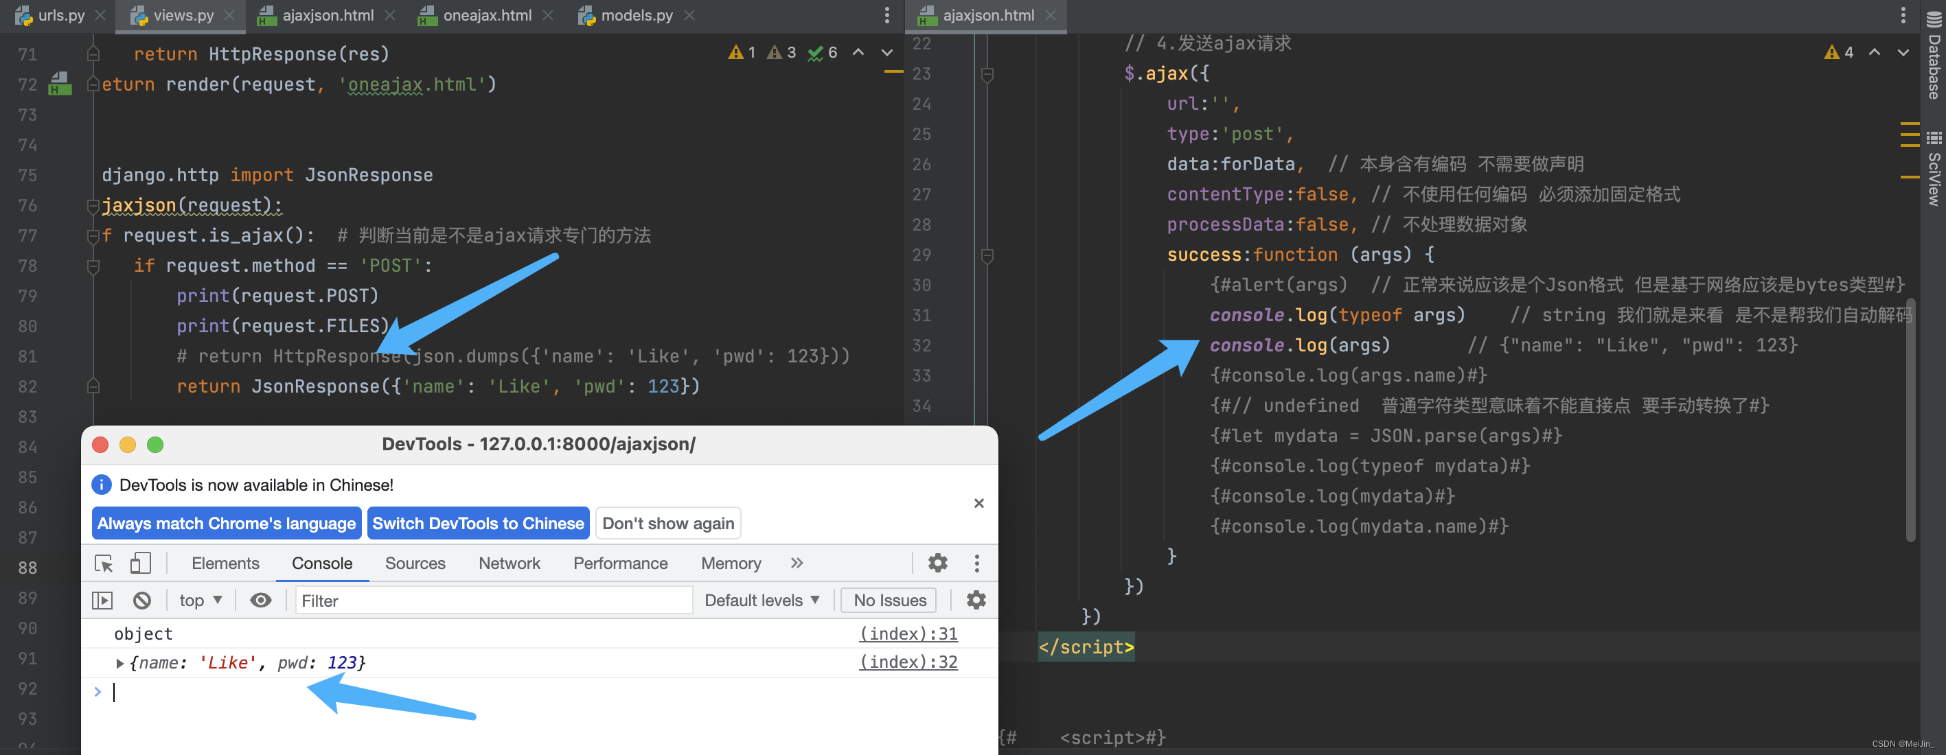1946x755 pixels.
Task: Click the No Issues button
Action: 889,600
